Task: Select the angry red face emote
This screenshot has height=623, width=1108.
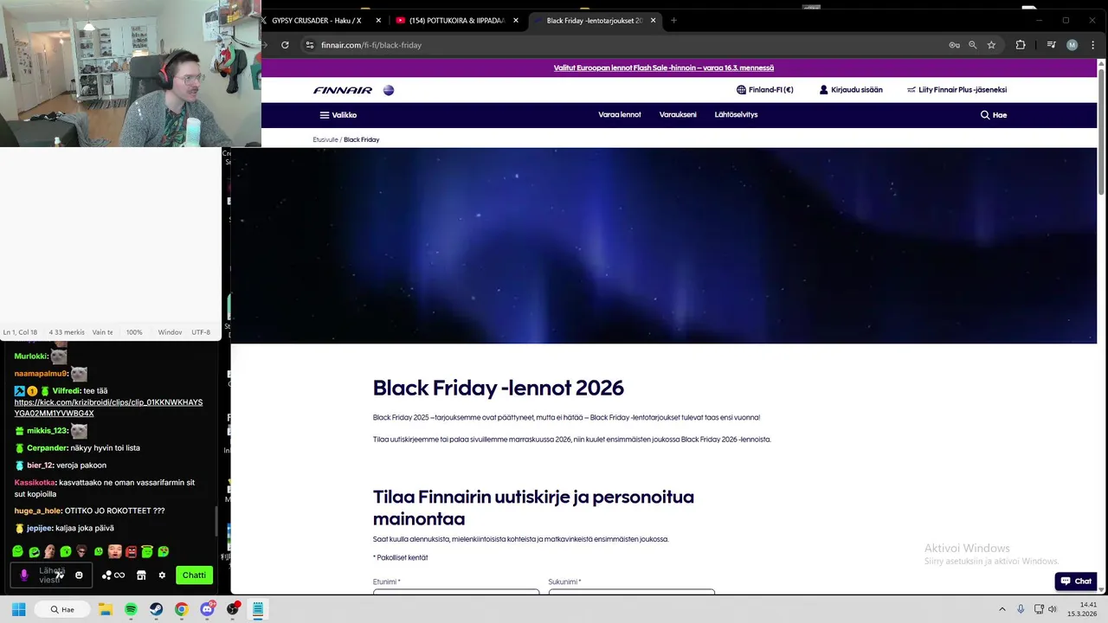Action: [x=131, y=551]
